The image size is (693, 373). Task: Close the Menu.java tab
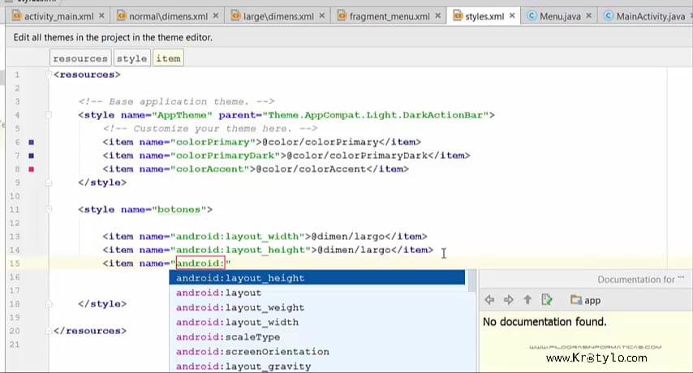click(588, 16)
